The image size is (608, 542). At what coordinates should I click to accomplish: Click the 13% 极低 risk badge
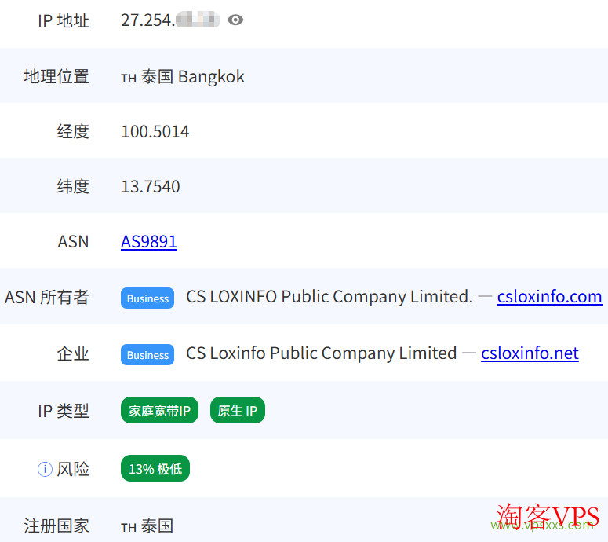tap(155, 468)
